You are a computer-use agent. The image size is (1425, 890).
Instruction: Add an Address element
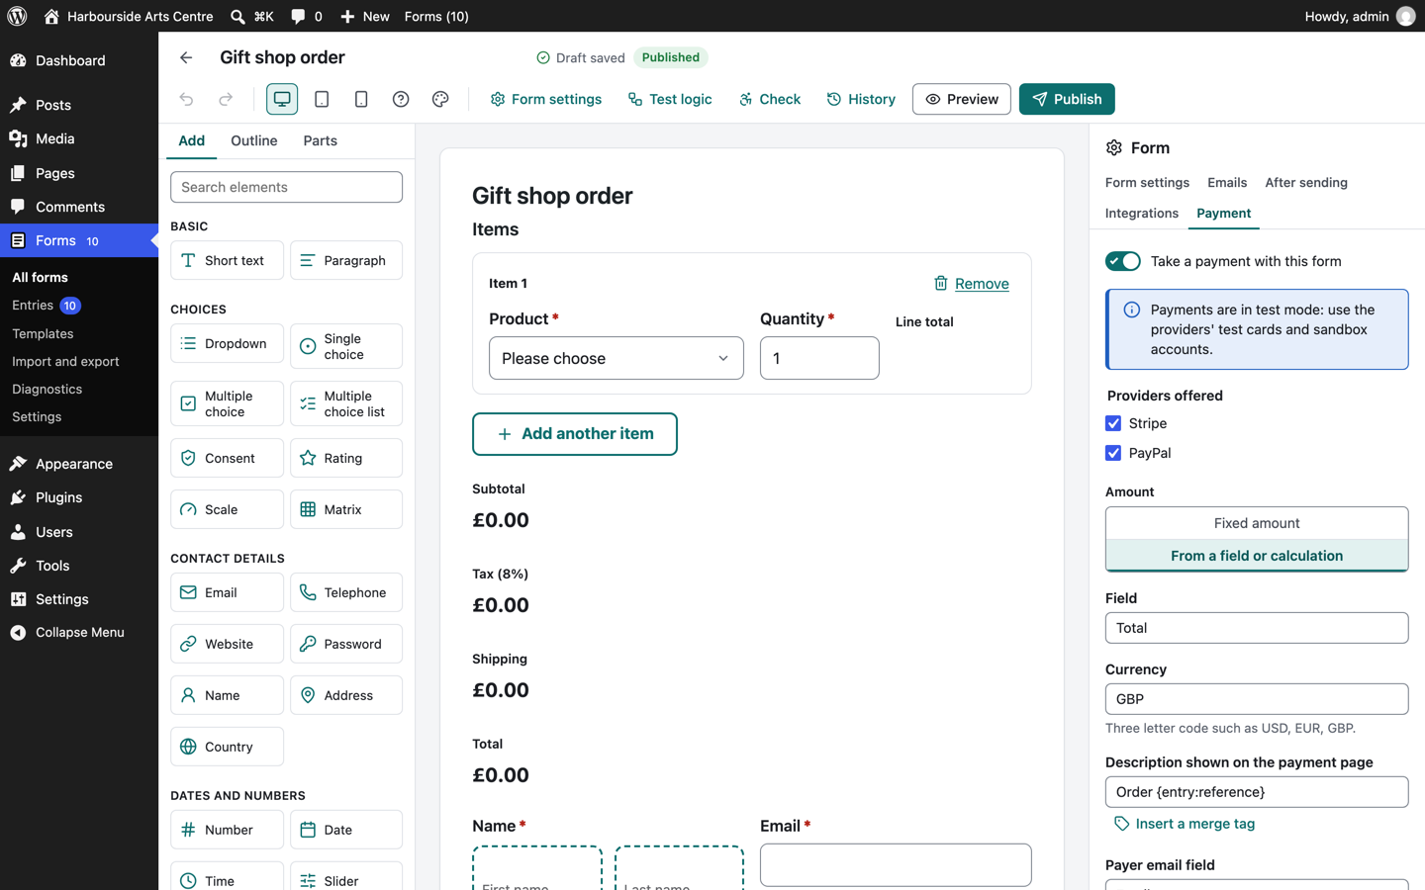tap(346, 695)
